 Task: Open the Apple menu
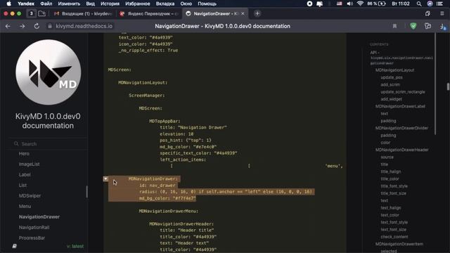(9, 4)
